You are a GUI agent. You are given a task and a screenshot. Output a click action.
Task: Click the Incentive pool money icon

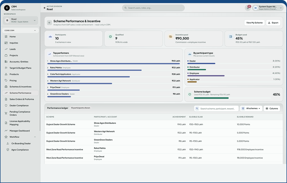tap(171, 37)
